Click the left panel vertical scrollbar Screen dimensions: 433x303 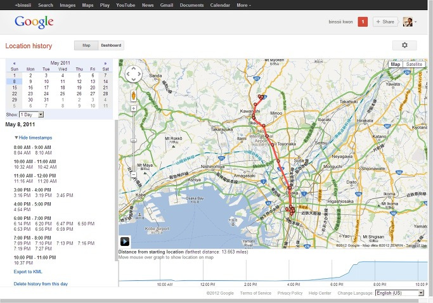click(x=116, y=191)
